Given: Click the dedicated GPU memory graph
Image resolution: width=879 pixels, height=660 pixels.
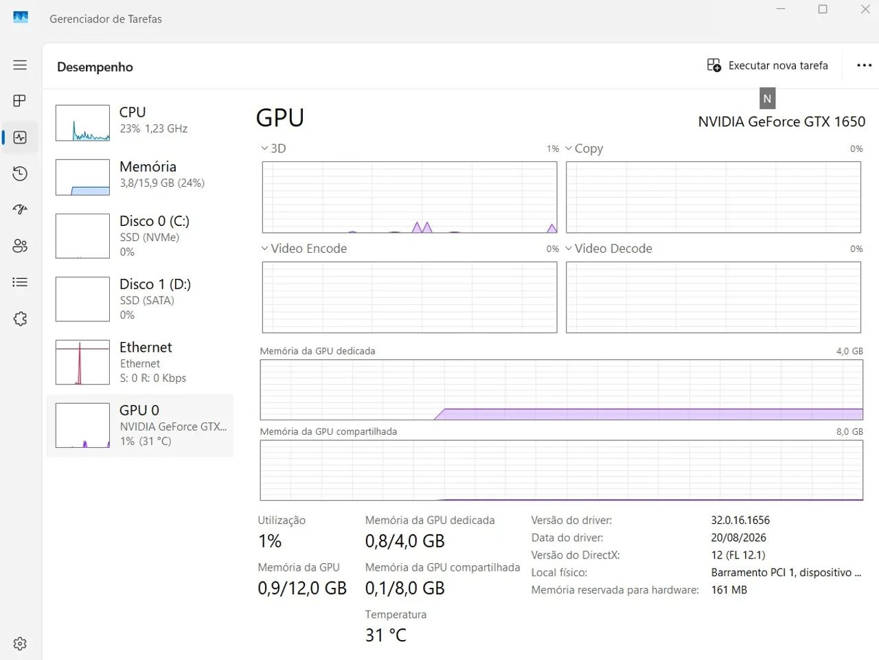Looking at the screenshot, I should click(x=562, y=389).
